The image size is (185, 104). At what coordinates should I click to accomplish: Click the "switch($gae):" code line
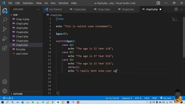[x=66, y=41]
